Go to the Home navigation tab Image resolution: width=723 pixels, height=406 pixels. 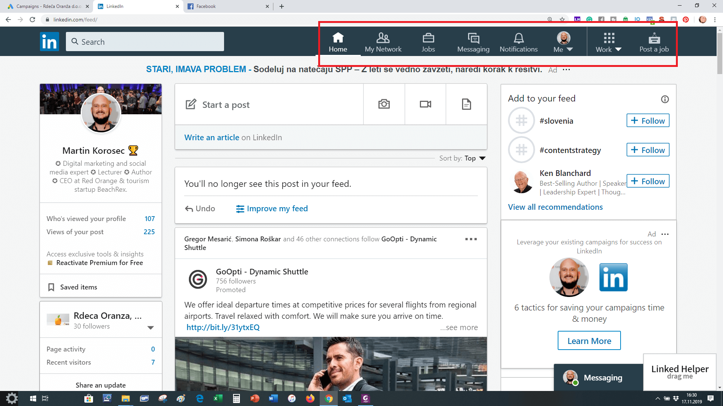(x=338, y=42)
